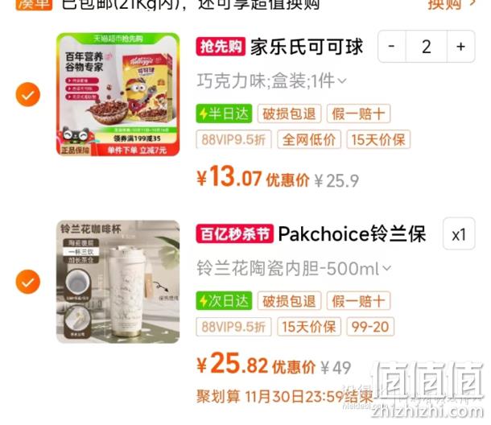
Task: Uncheck the Kellogg's cocoa balls item
Action: tap(28, 94)
